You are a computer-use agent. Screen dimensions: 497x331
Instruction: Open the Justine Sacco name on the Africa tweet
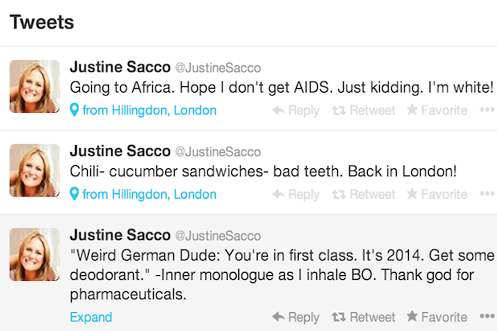(120, 67)
